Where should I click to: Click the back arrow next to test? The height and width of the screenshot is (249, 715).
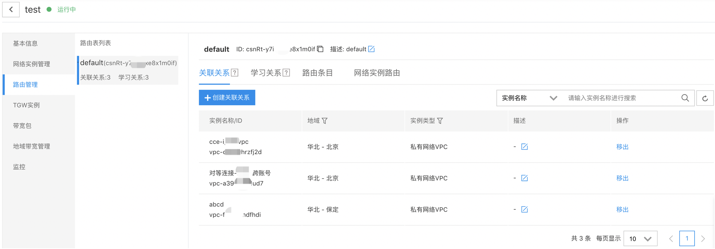click(11, 10)
